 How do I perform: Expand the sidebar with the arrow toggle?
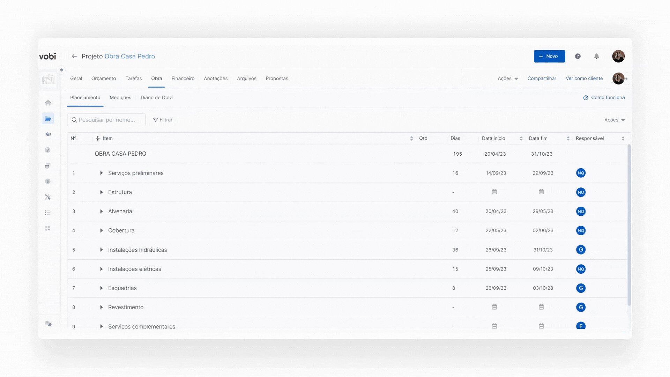61,70
